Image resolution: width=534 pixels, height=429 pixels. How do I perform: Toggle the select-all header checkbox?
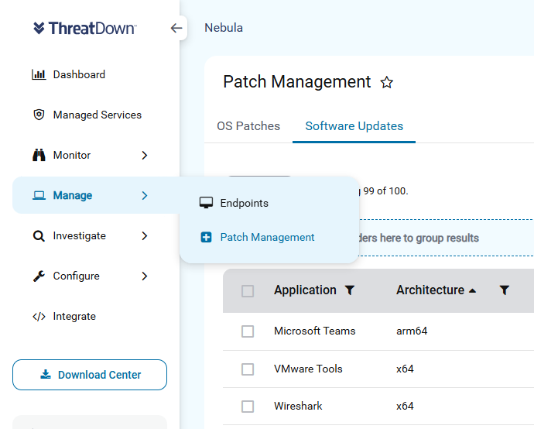pyautogui.click(x=248, y=291)
